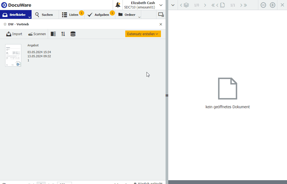The width and height of the screenshot is (287, 184).
Task: Mark DW - Vertrieb tray as favorite
Action: (5, 24)
